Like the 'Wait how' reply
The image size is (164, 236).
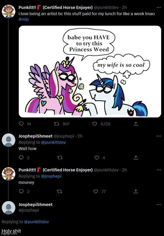pos(97,158)
